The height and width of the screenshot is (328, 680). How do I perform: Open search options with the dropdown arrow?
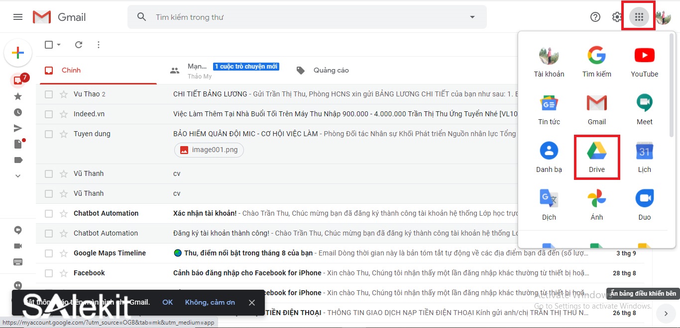[x=471, y=16]
